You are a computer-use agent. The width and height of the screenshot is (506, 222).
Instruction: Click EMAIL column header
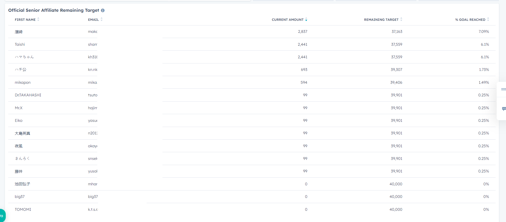(x=93, y=20)
